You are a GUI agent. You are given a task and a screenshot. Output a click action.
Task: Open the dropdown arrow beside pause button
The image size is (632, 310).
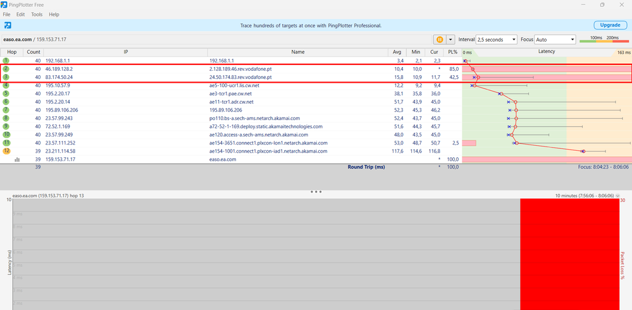pos(450,39)
